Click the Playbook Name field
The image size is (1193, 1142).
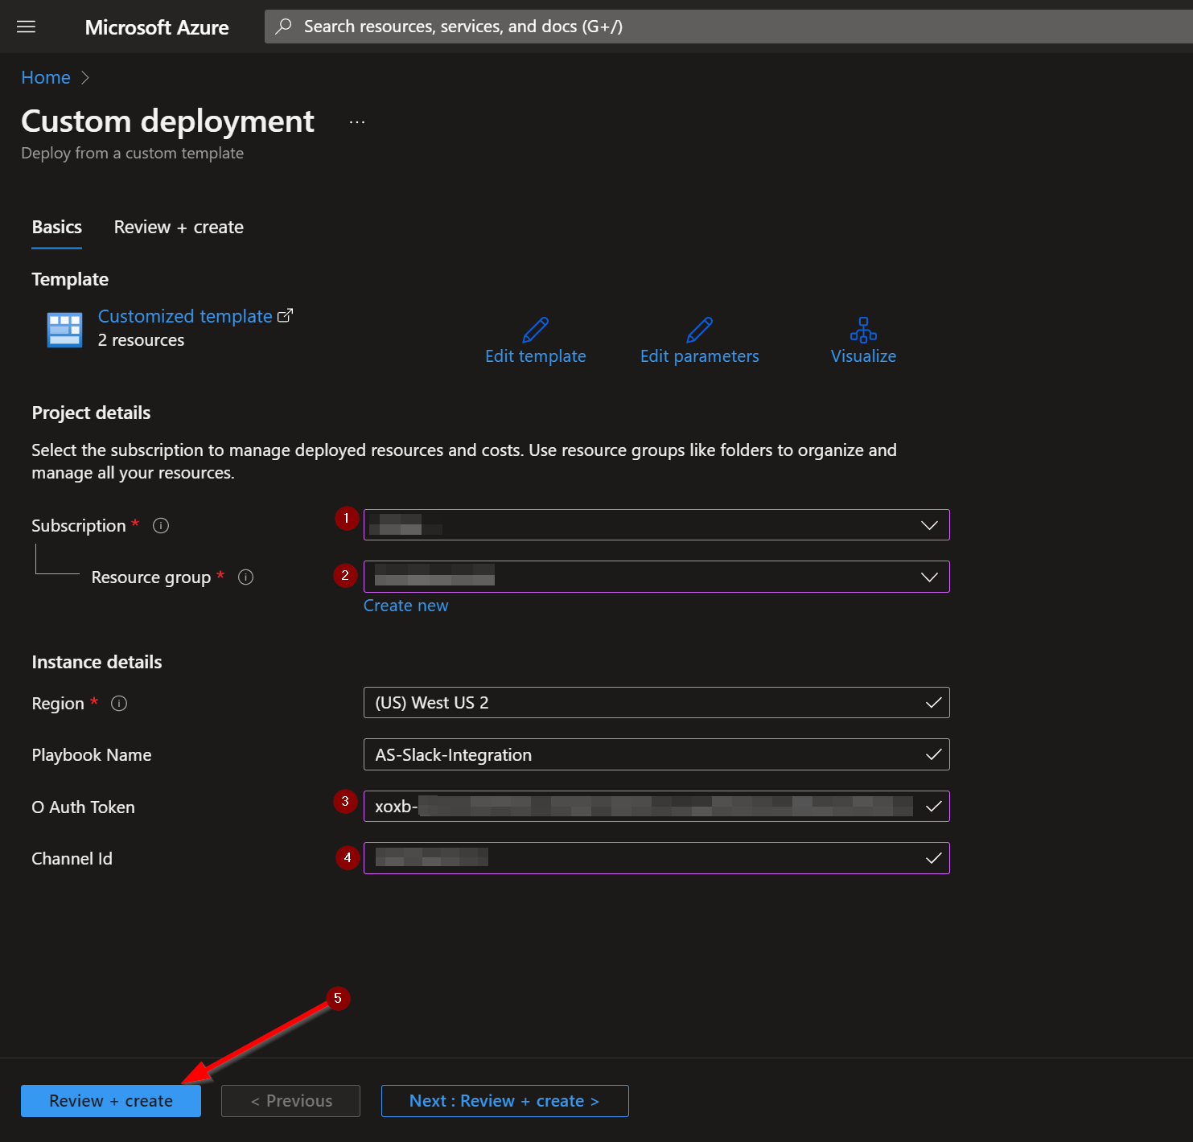(x=656, y=754)
